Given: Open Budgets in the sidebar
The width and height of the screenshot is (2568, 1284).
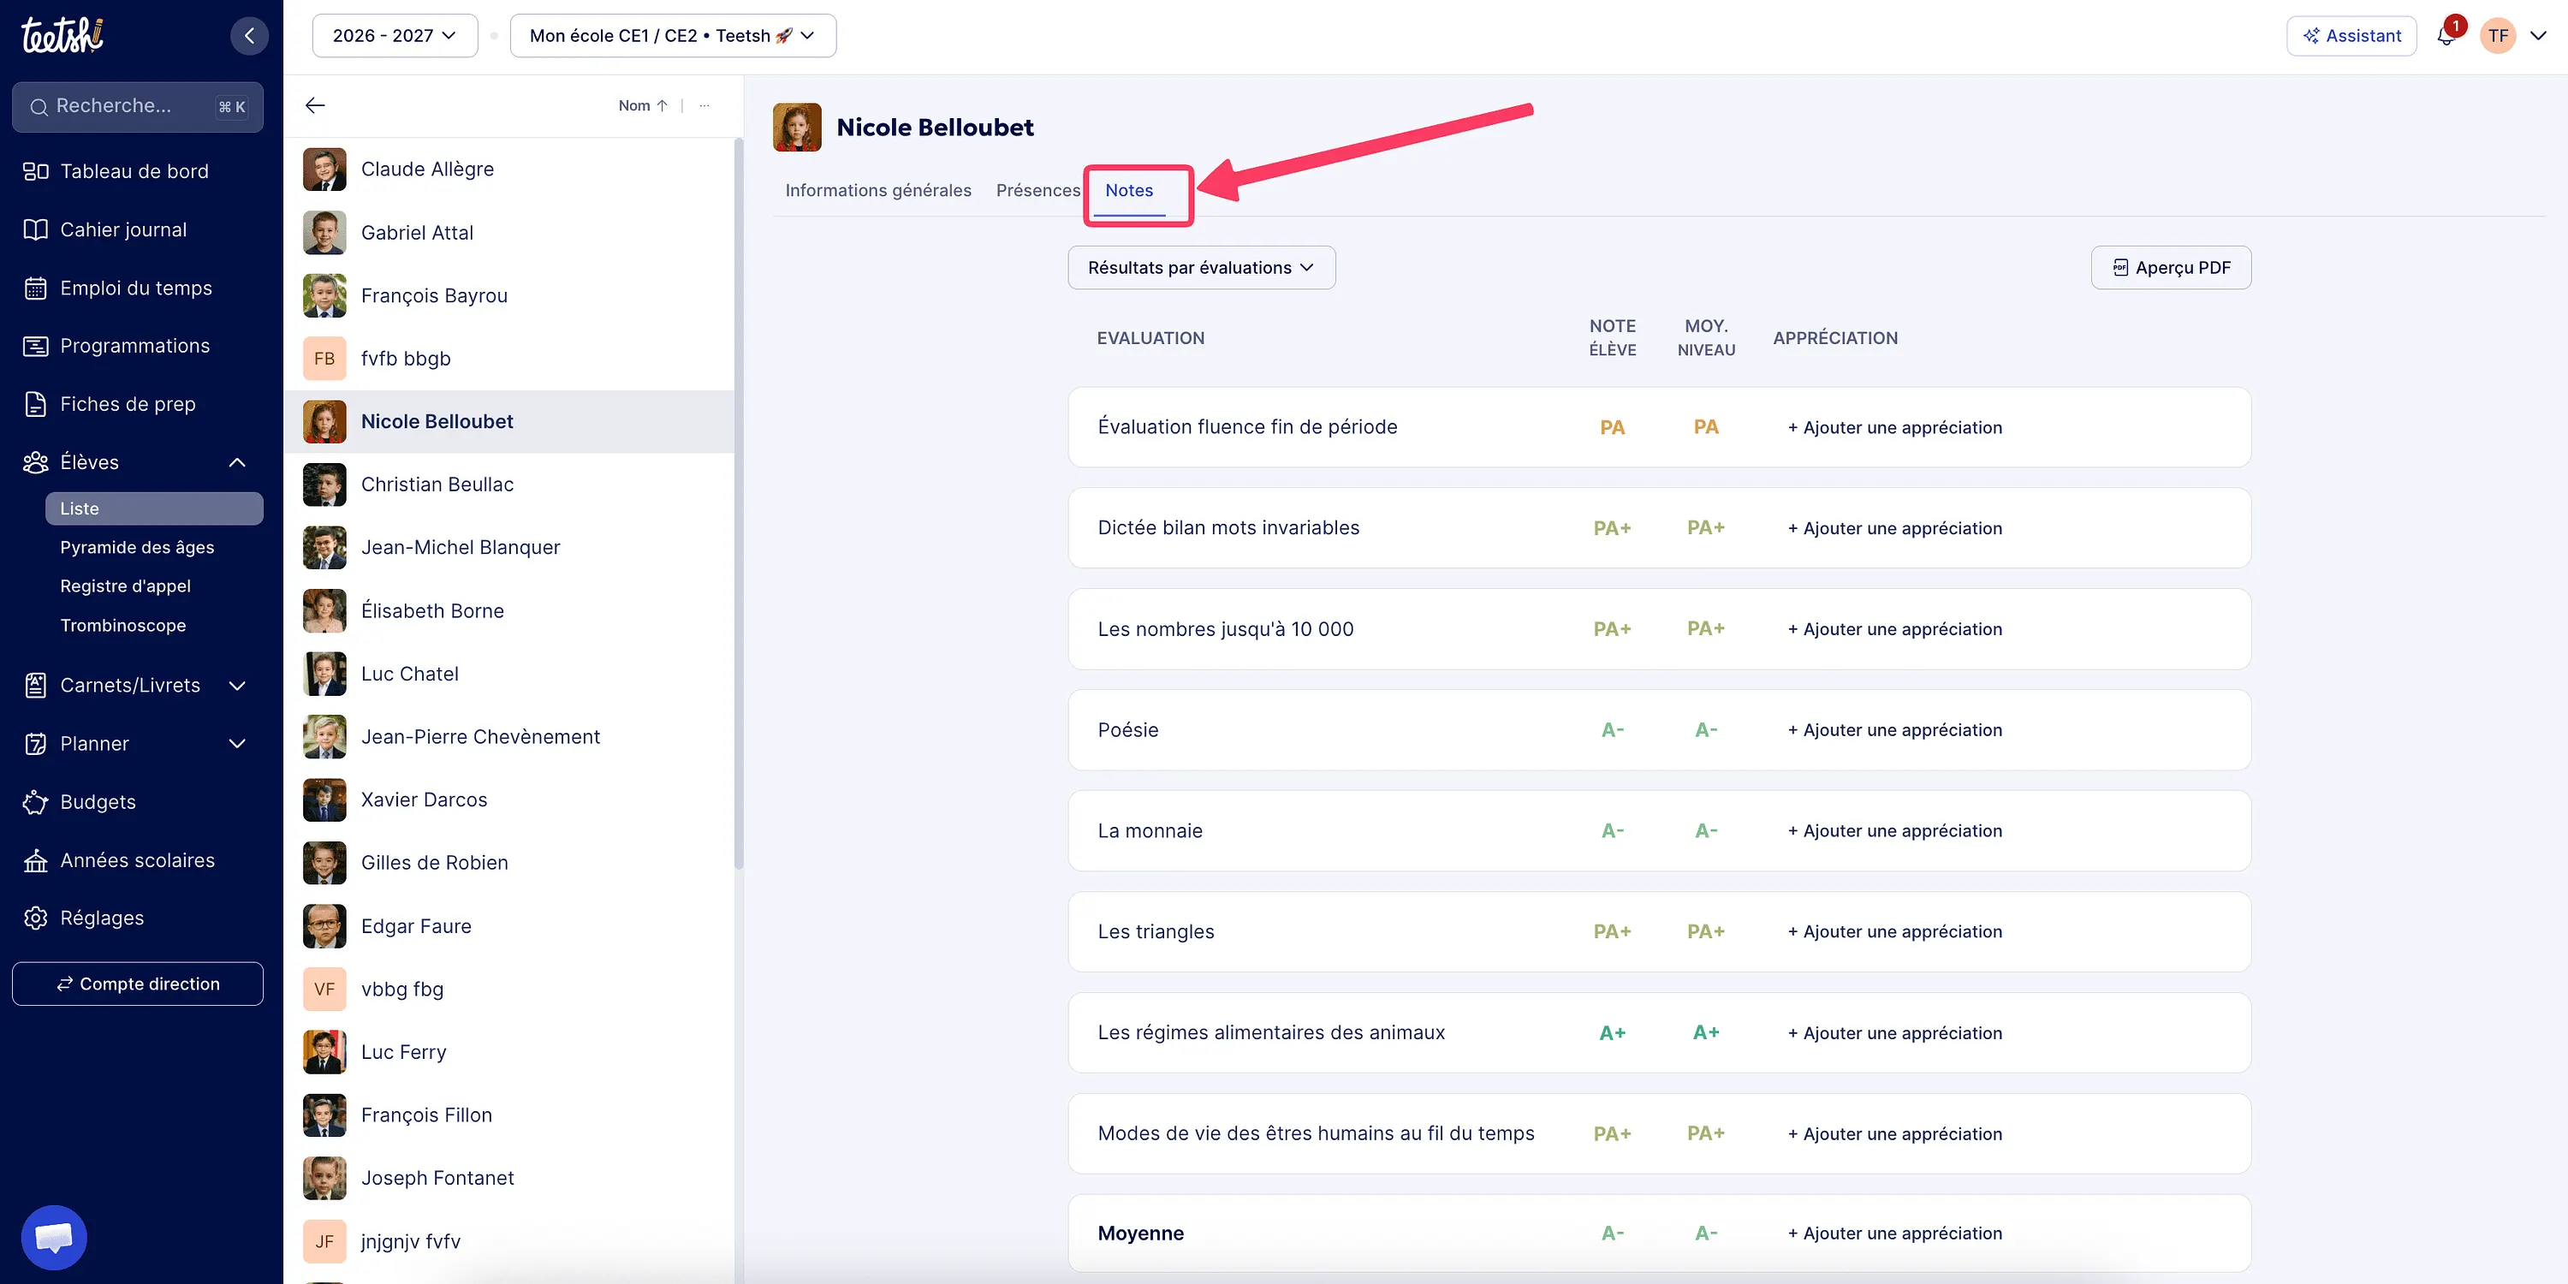Looking at the screenshot, I should point(98,801).
